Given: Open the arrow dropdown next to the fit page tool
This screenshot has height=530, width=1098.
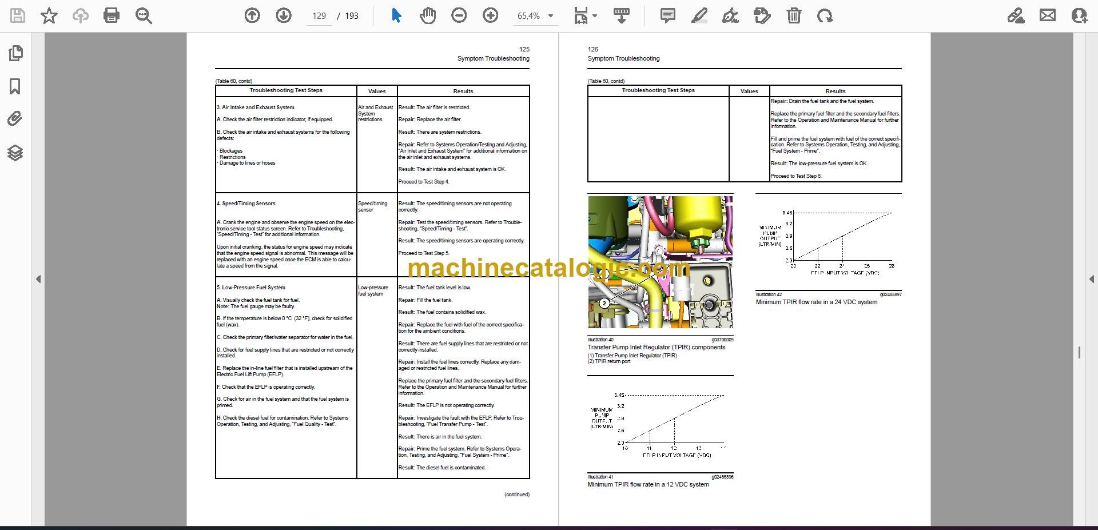Looking at the screenshot, I should [x=595, y=16].
